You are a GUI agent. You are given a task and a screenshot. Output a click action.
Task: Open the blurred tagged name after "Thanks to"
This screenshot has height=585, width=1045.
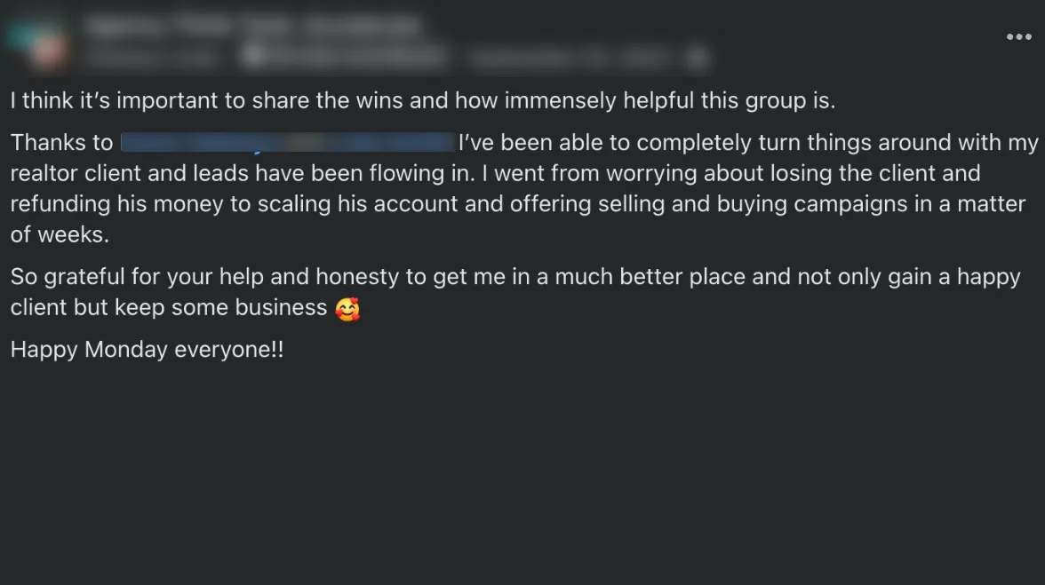click(x=288, y=142)
